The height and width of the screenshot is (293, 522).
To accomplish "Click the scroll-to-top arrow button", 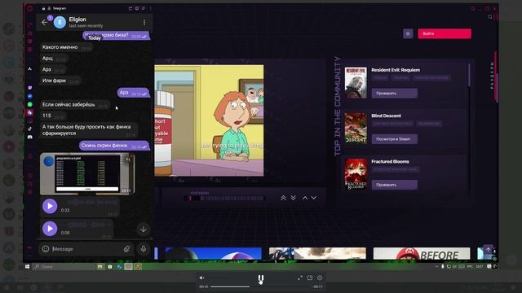I will (x=488, y=250).
